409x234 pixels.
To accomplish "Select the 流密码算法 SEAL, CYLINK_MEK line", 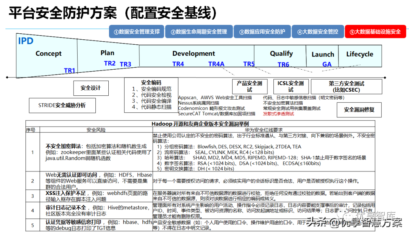I will [215, 152].
